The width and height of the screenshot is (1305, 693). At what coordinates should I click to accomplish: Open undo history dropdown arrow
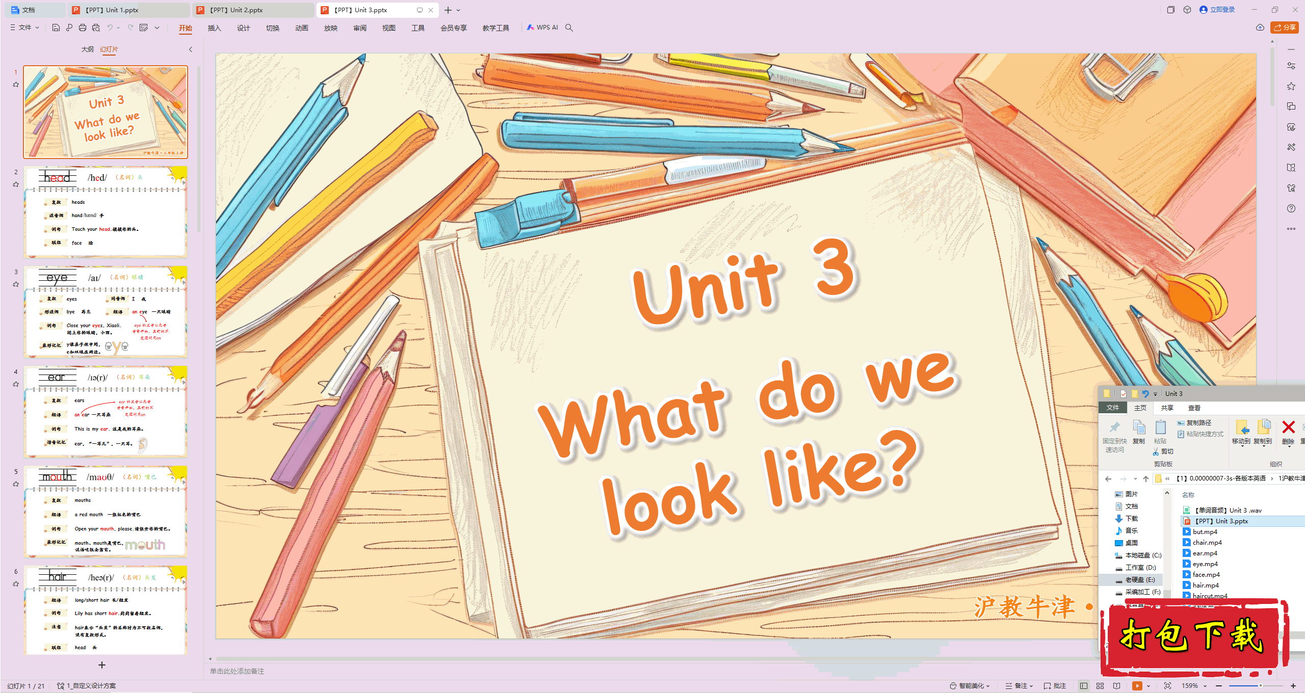[118, 28]
